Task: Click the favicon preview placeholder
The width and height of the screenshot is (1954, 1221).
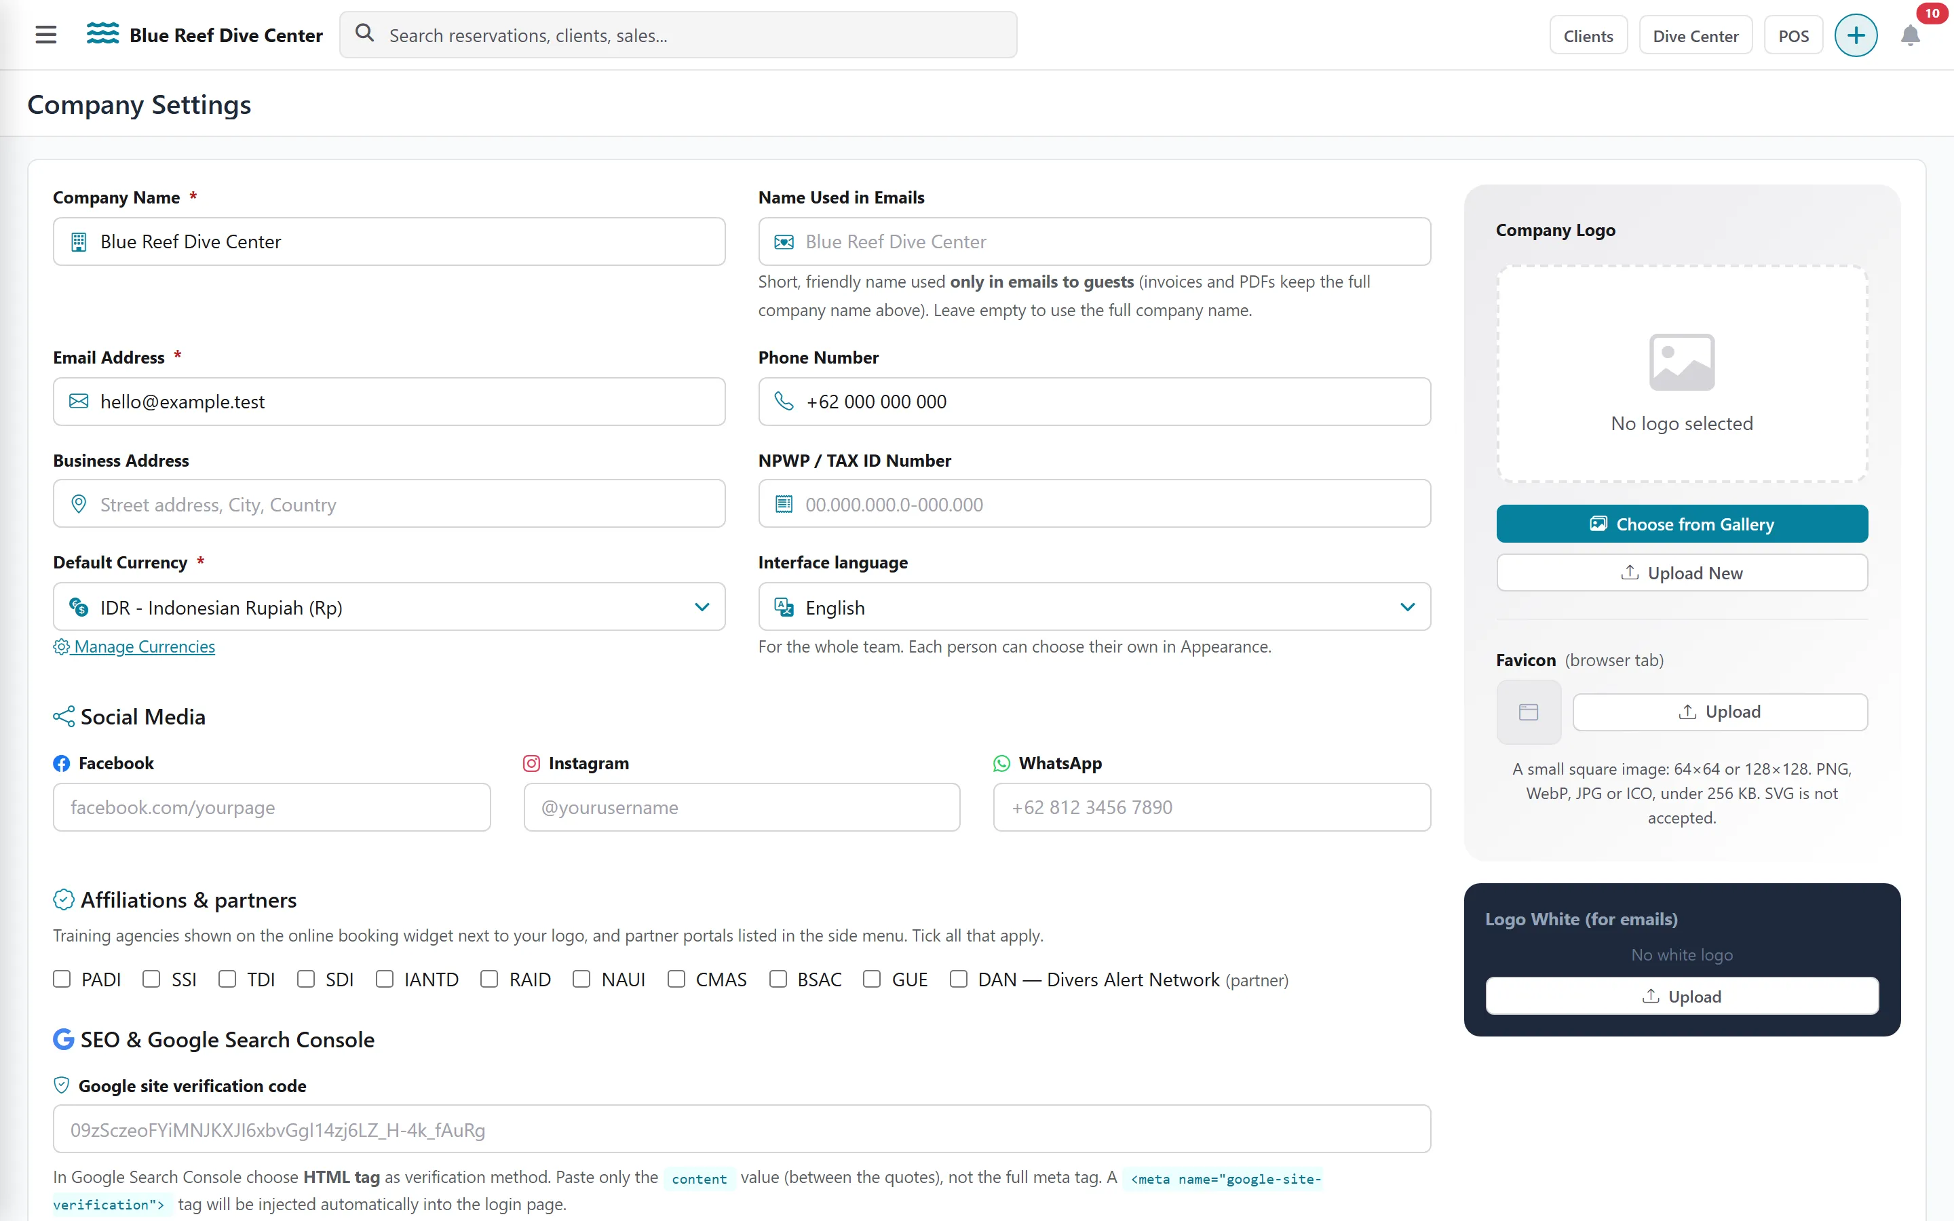Action: click(1529, 712)
